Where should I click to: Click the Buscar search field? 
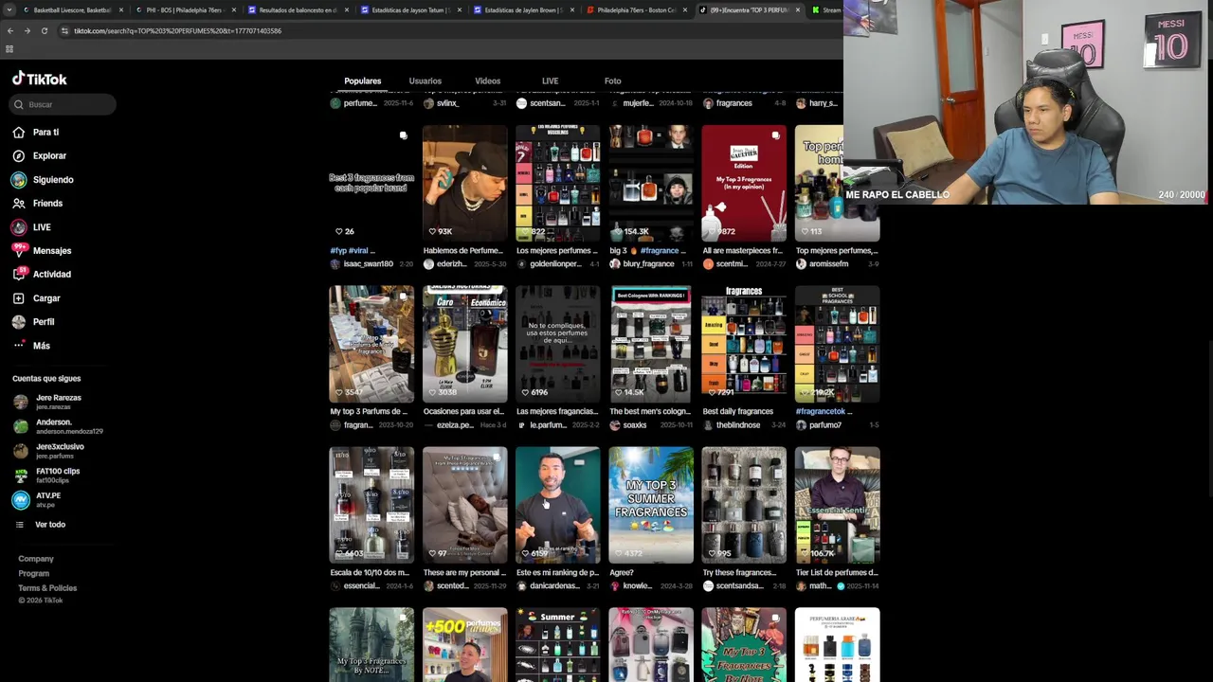pyautogui.click(x=63, y=104)
